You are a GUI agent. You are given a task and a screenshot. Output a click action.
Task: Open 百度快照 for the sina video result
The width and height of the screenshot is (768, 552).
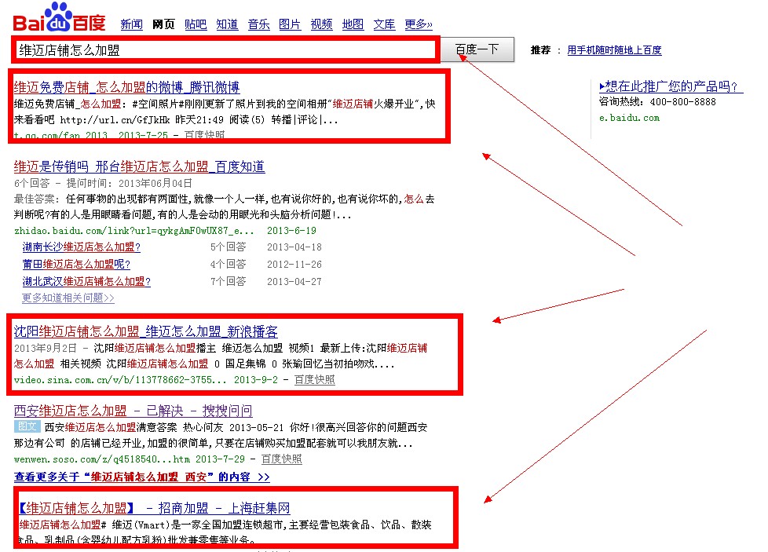click(314, 379)
